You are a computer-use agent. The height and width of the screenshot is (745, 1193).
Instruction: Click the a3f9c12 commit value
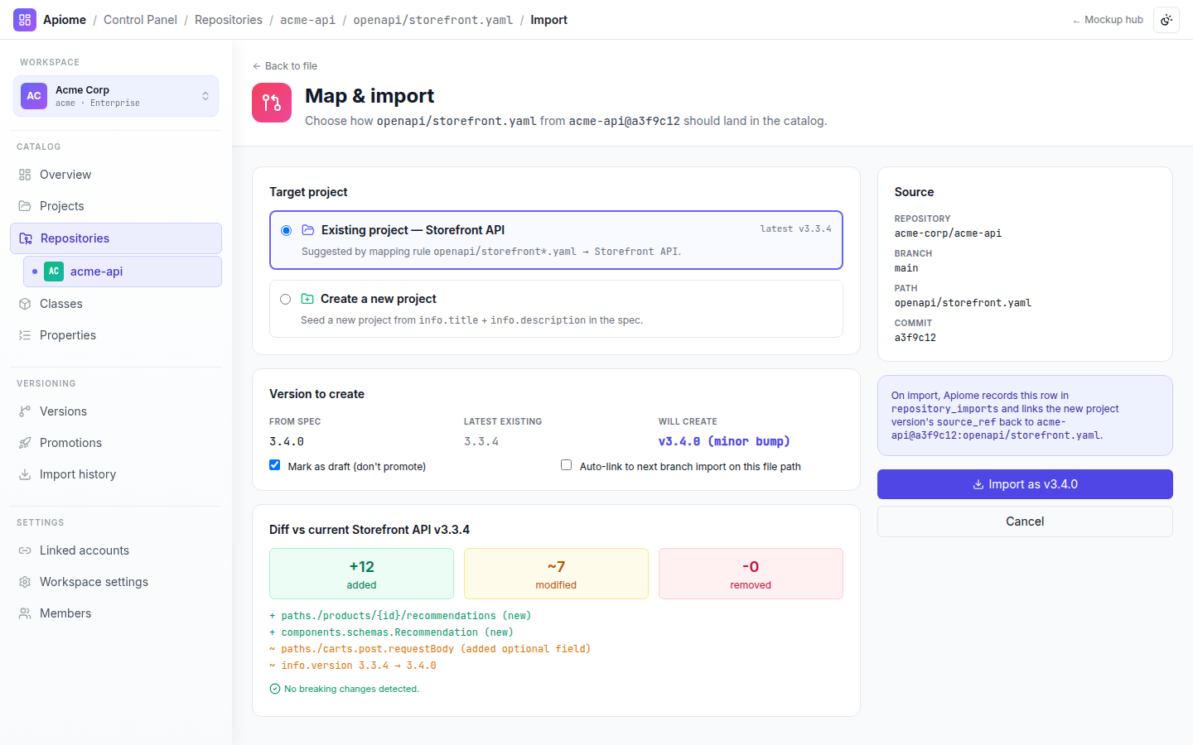915,338
